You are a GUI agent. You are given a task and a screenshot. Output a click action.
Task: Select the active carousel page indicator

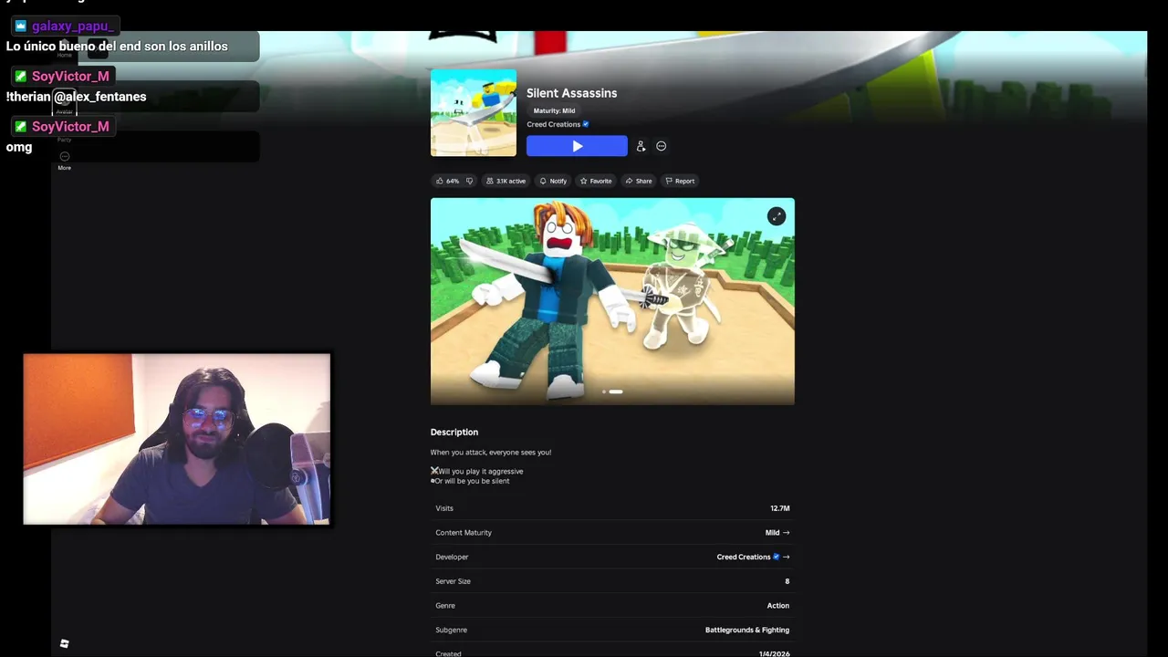616,391
